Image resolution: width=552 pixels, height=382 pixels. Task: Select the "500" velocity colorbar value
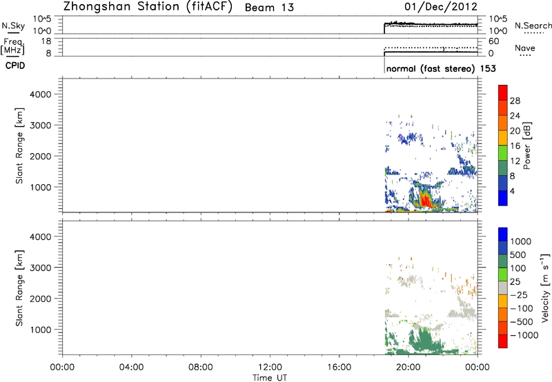click(518, 255)
